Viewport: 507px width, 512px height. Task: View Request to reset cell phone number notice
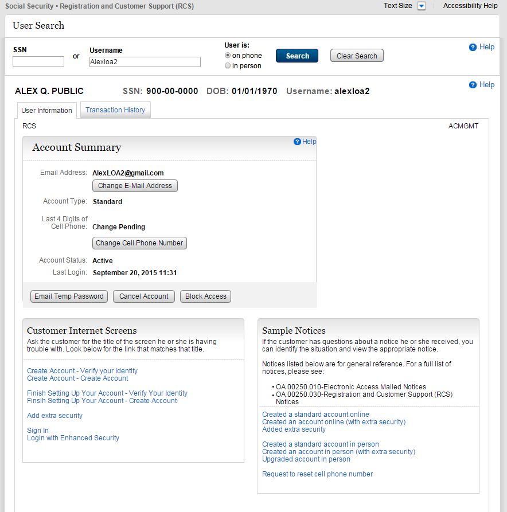[x=317, y=474]
